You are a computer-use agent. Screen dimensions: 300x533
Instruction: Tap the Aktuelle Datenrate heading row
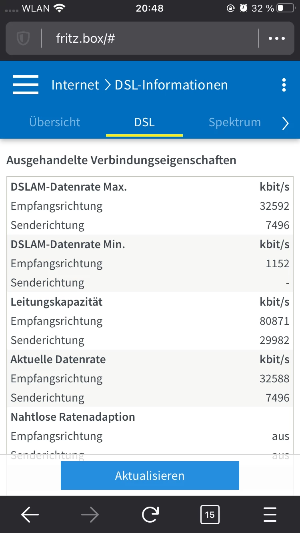point(150,359)
